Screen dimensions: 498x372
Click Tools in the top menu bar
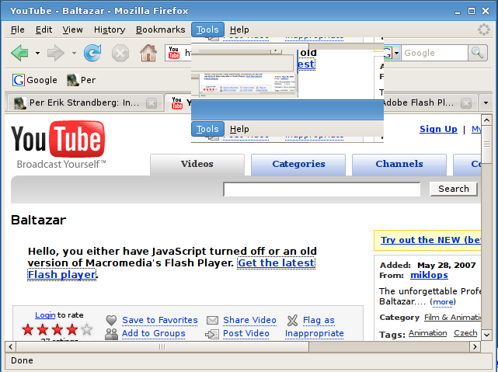207,30
